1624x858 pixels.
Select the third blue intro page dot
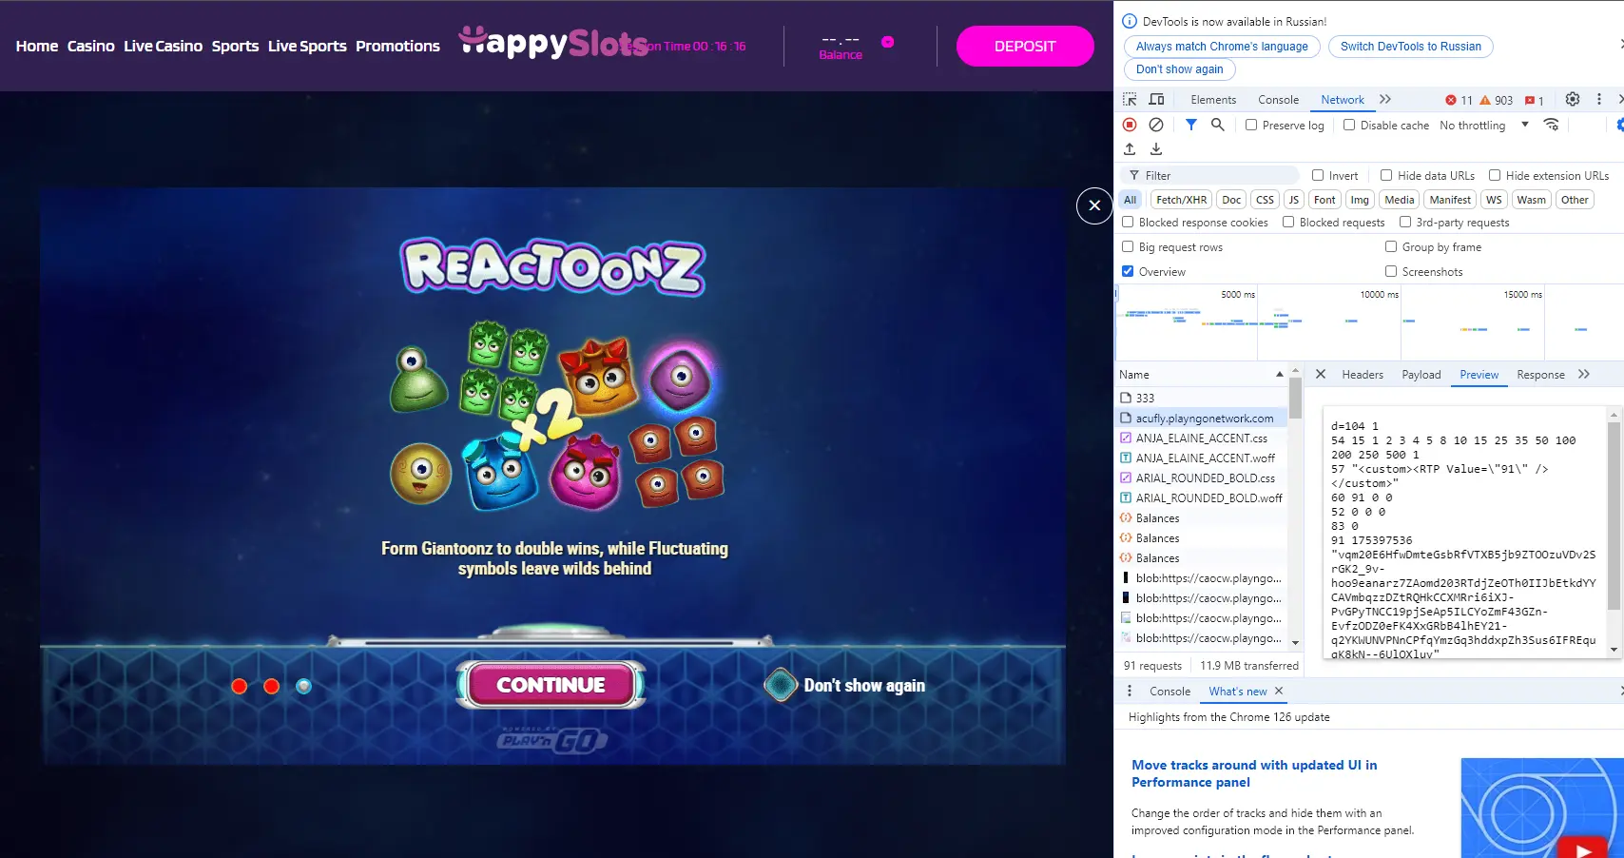point(303,686)
